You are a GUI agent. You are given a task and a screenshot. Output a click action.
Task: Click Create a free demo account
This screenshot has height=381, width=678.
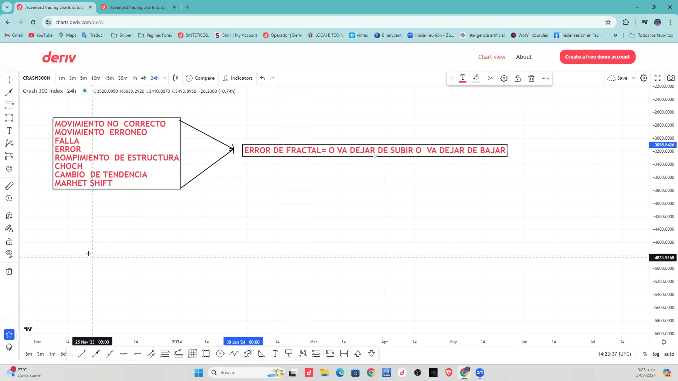[x=597, y=57]
